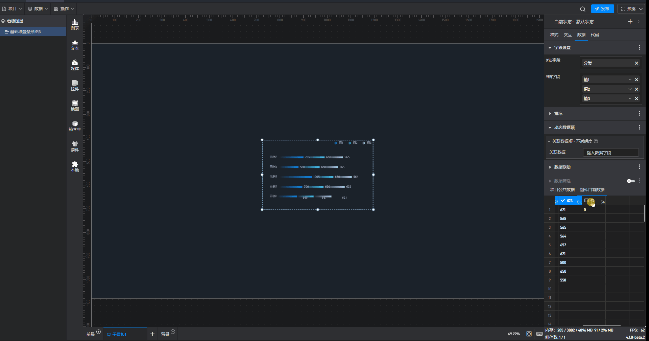Open the 值3 field dropdown
This screenshot has height=341, width=649.
[x=630, y=99]
